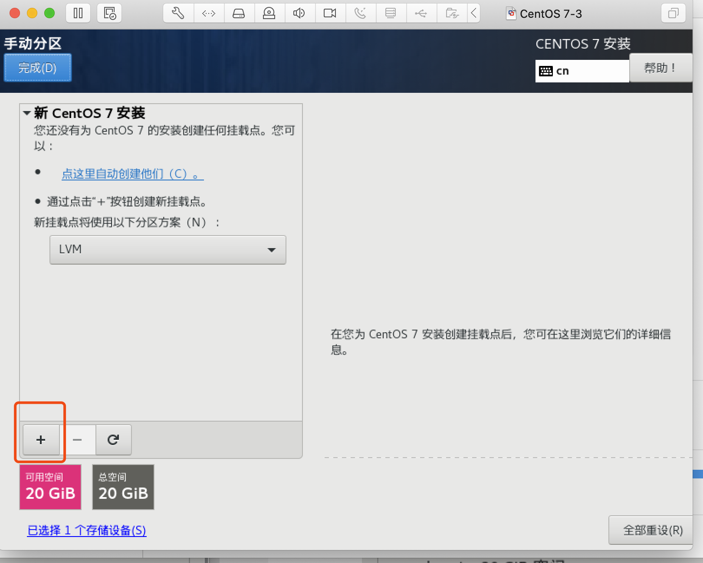703x563 pixels.
Task: Click the CentOS 7-3 window title
Action: tap(551, 14)
